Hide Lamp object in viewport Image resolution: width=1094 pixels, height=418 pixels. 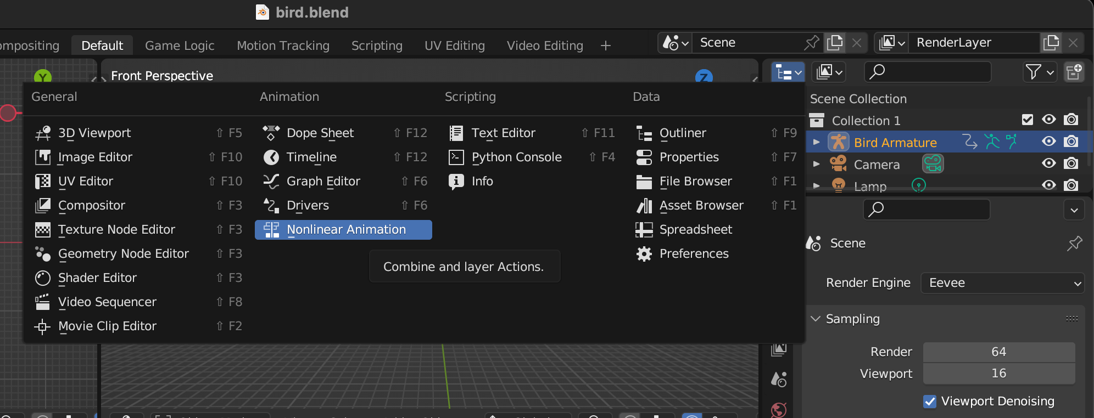[x=1049, y=185]
